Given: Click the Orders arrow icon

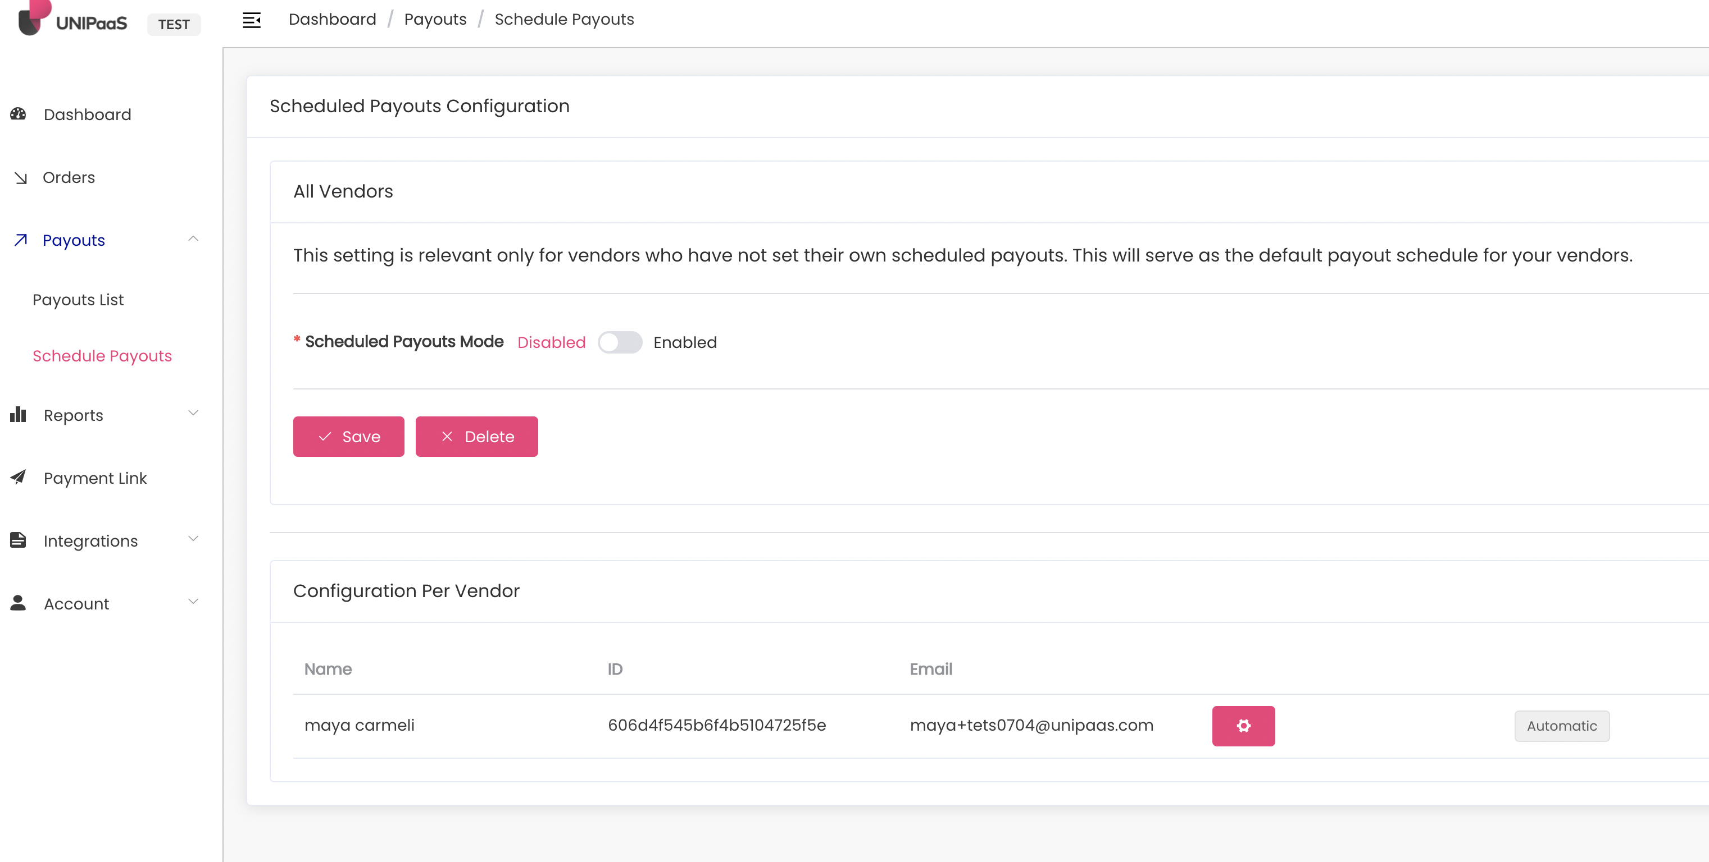Looking at the screenshot, I should pos(21,177).
